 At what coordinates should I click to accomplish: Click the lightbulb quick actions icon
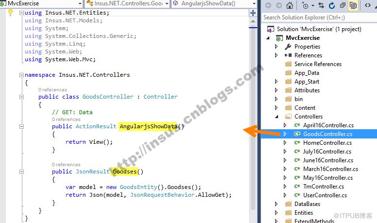pyautogui.click(x=10, y=13)
